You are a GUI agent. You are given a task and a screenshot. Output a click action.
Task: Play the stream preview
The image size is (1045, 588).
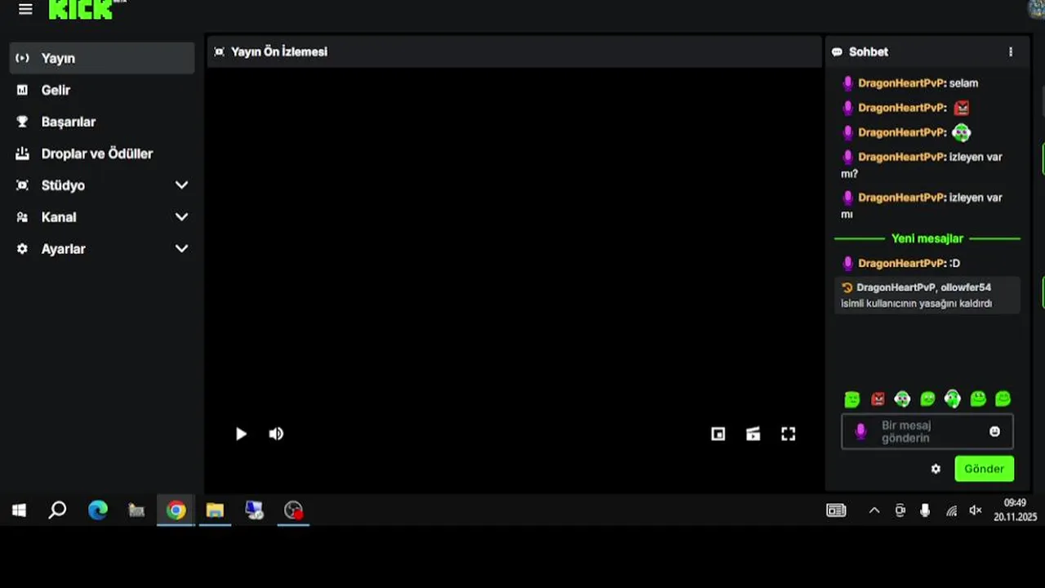coord(241,434)
